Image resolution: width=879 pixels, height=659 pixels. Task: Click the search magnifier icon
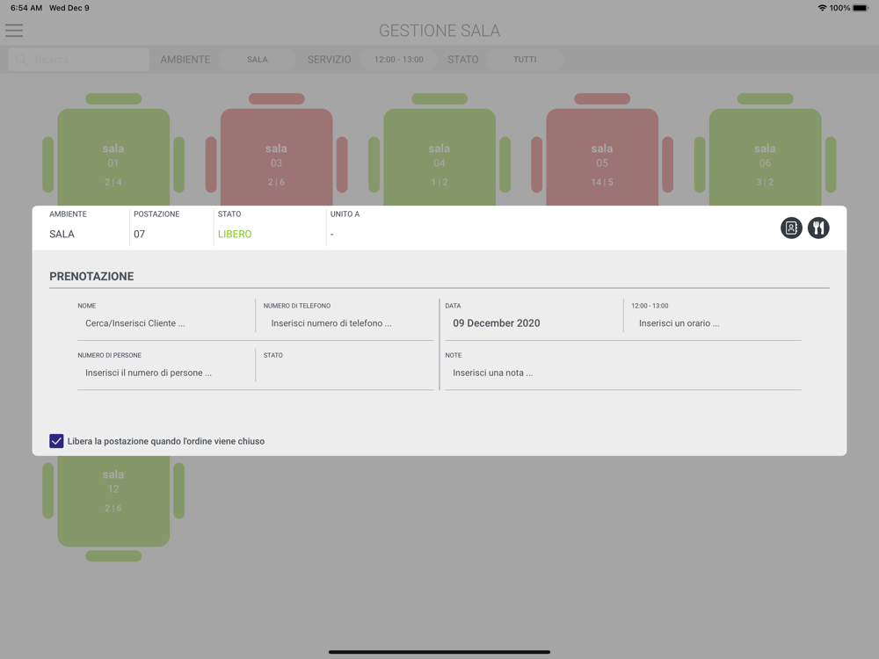point(21,60)
